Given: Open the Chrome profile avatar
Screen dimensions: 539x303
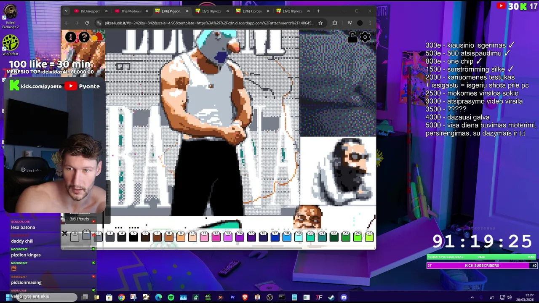Looking at the screenshot, I should pos(360,23).
